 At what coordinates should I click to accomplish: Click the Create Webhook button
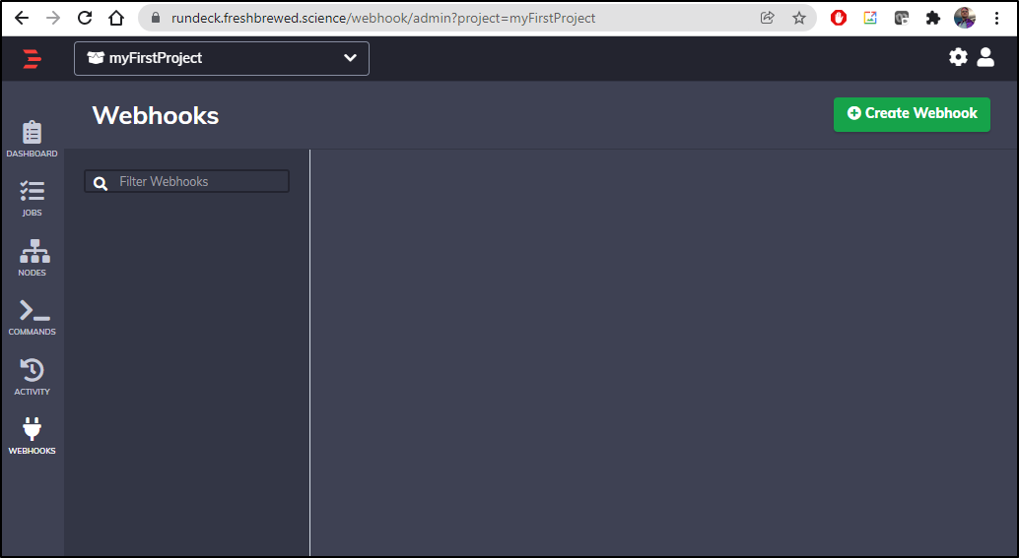click(x=912, y=114)
